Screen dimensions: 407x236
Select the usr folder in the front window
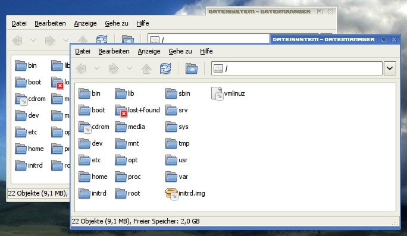[x=177, y=160]
